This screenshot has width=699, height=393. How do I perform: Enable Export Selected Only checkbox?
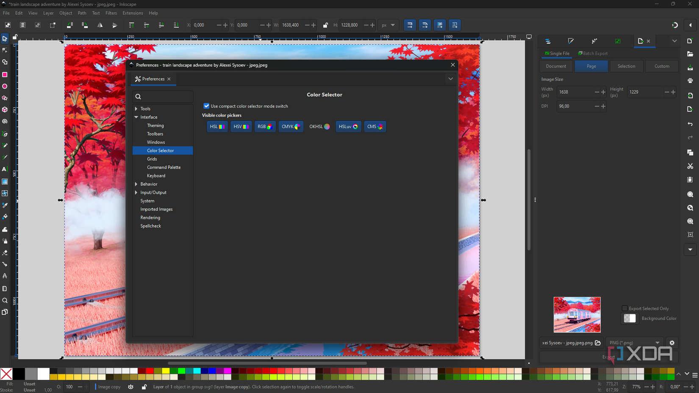pos(624,308)
